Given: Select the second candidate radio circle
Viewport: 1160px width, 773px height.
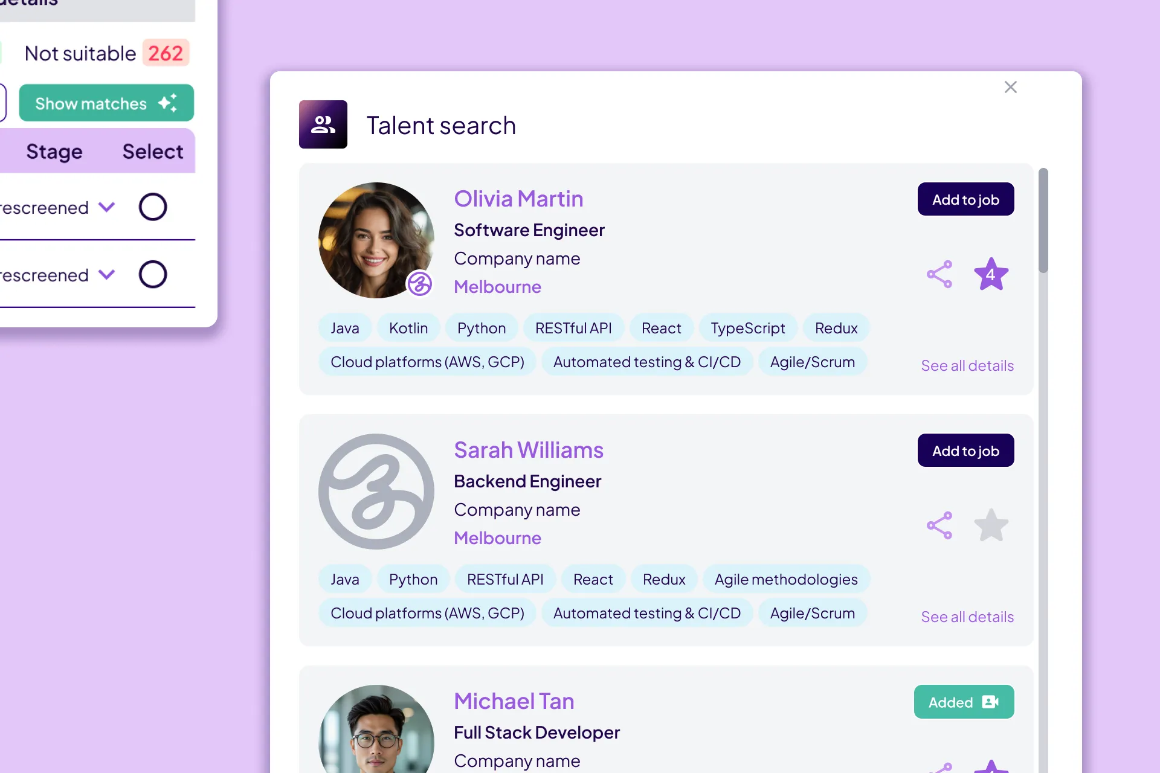Looking at the screenshot, I should click(153, 275).
